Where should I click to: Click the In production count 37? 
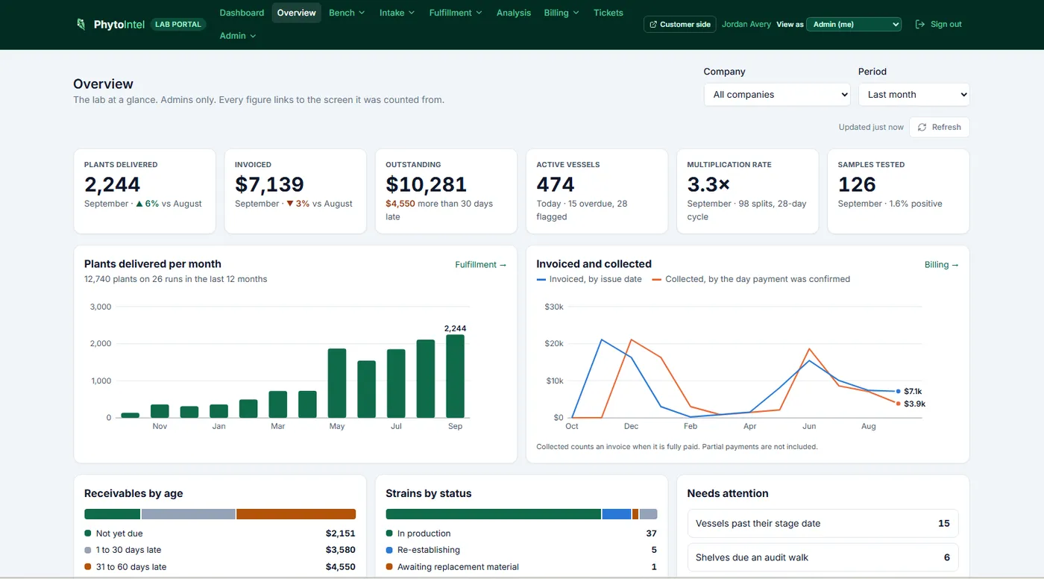651,533
